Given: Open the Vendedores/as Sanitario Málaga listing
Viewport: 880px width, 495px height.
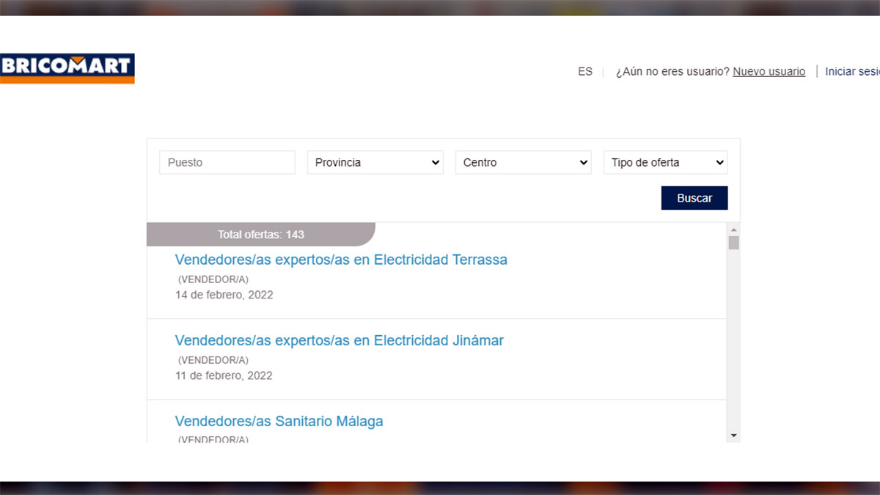Looking at the screenshot, I should point(279,421).
